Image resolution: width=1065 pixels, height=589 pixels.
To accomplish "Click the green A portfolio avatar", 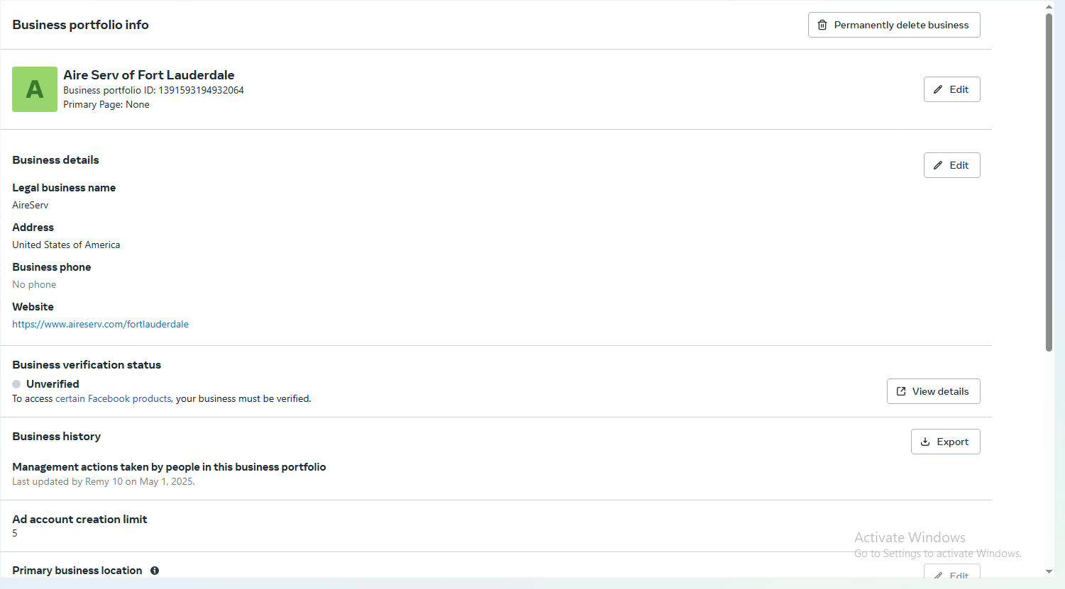I will point(35,89).
